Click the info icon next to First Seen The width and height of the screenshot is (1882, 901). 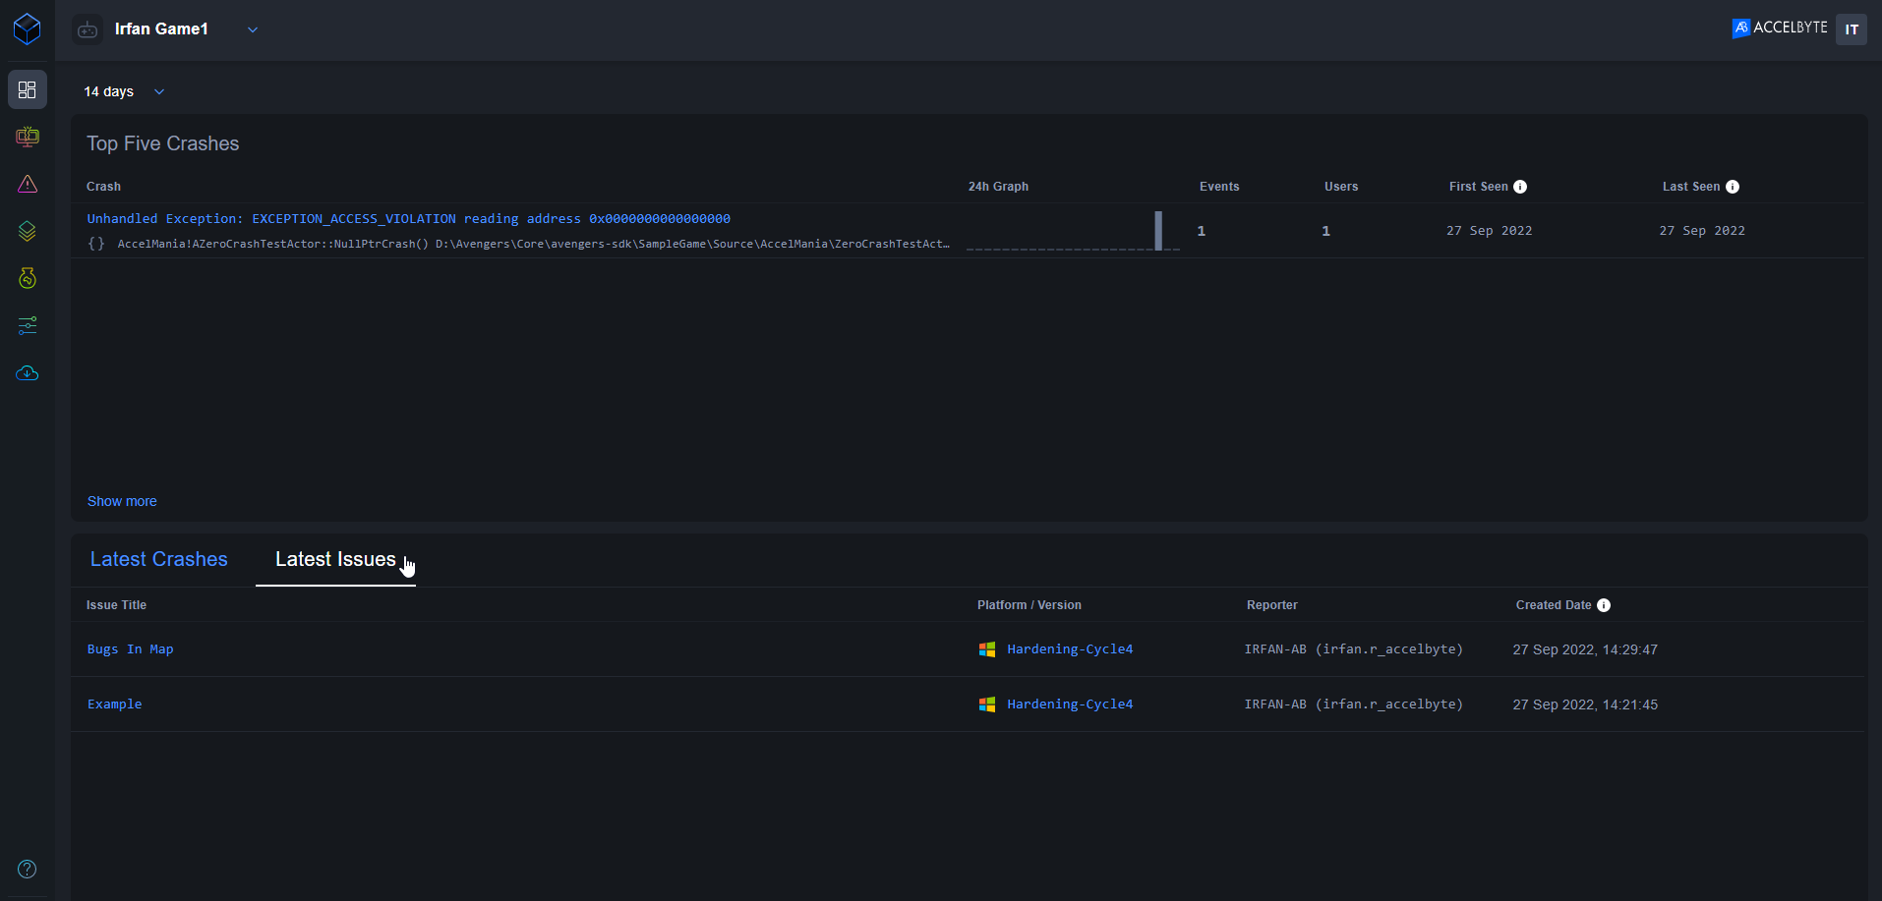[x=1520, y=187]
